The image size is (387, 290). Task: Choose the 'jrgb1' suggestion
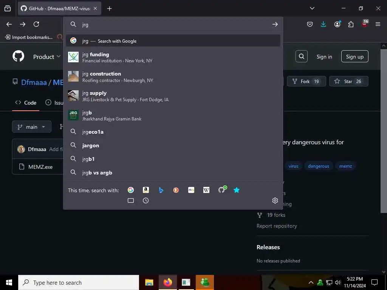pos(173,159)
